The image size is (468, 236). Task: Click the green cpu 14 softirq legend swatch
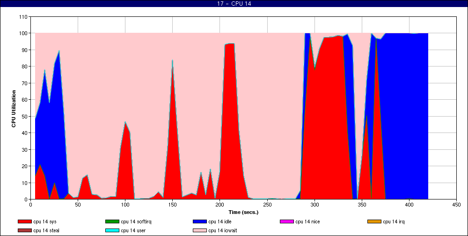112,221
